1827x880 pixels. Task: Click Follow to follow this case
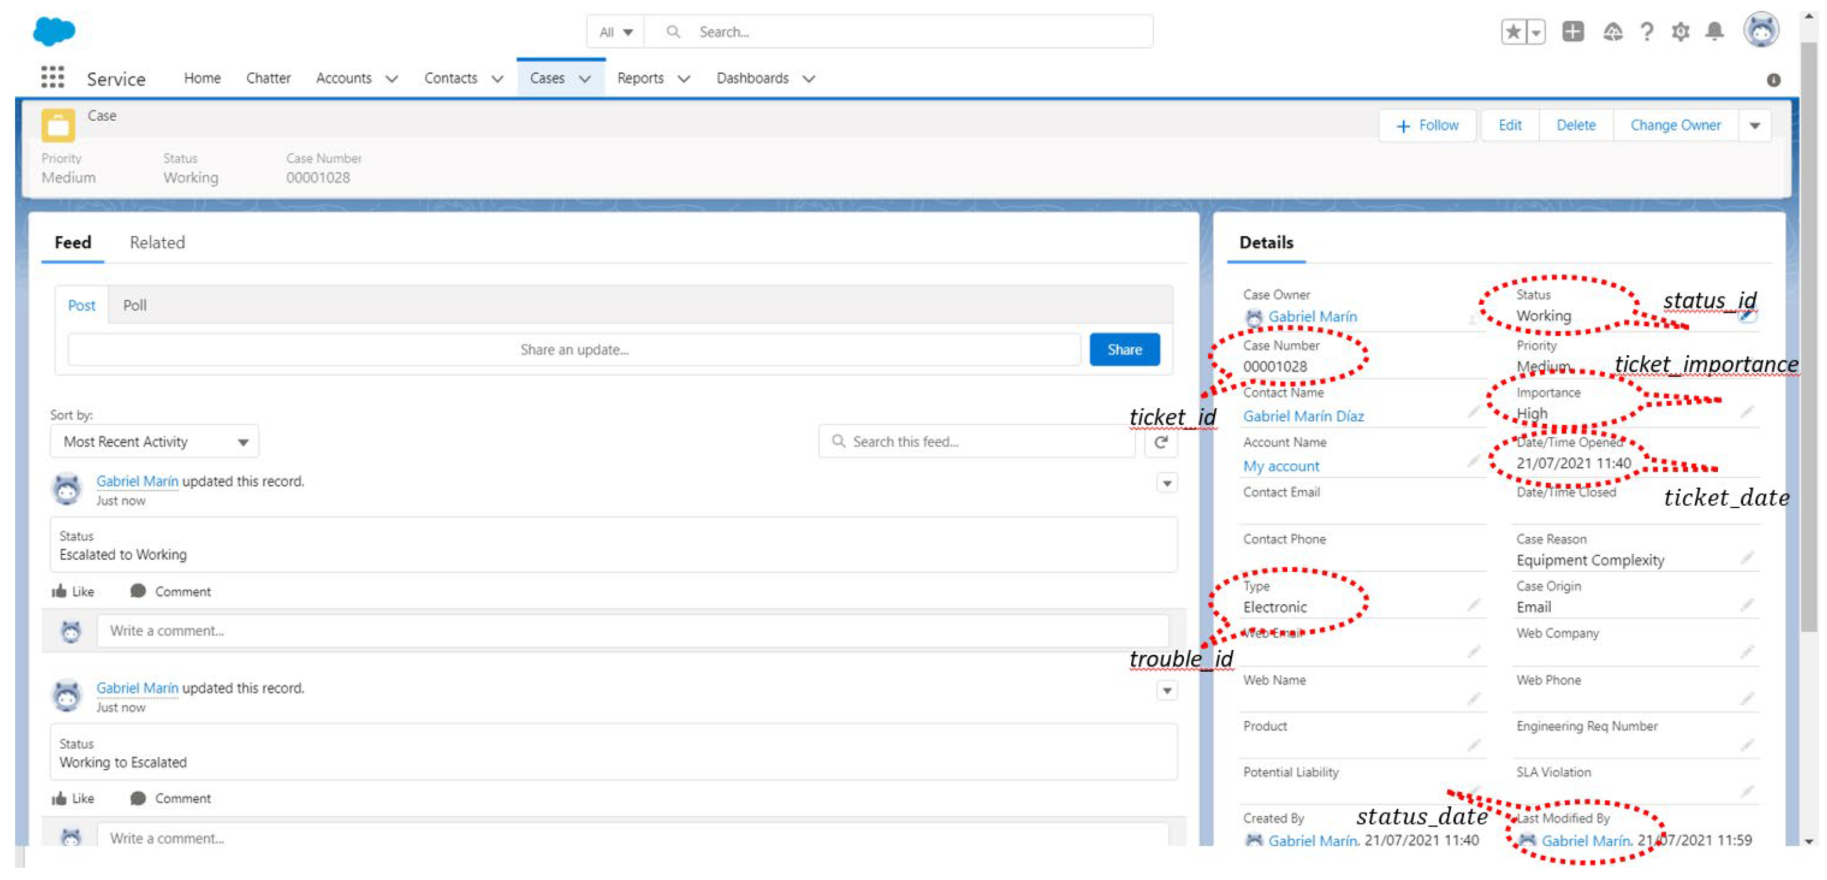[1427, 125]
